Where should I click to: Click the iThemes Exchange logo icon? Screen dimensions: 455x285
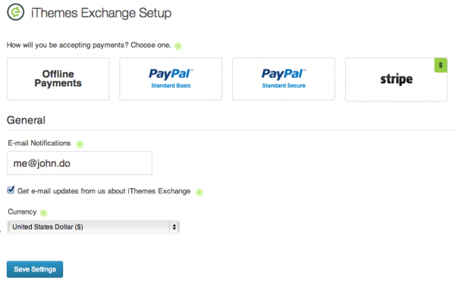(x=16, y=12)
